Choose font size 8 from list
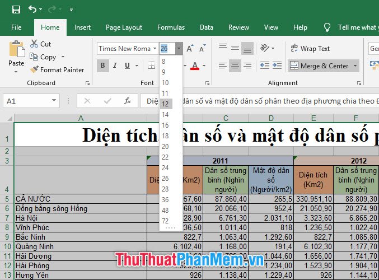 pyautogui.click(x=171, y=62)
